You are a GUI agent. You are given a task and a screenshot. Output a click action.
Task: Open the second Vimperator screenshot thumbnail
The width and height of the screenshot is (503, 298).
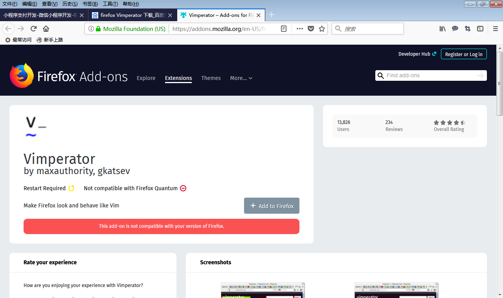pos(397,290)
